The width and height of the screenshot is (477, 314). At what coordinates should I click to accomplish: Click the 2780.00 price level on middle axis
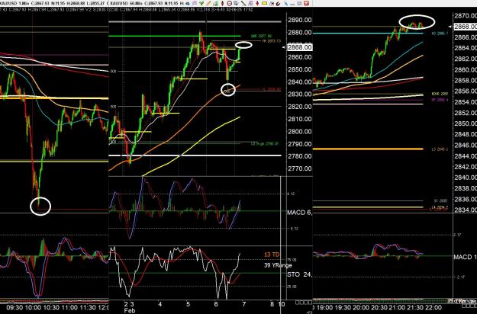pos(300,156)
